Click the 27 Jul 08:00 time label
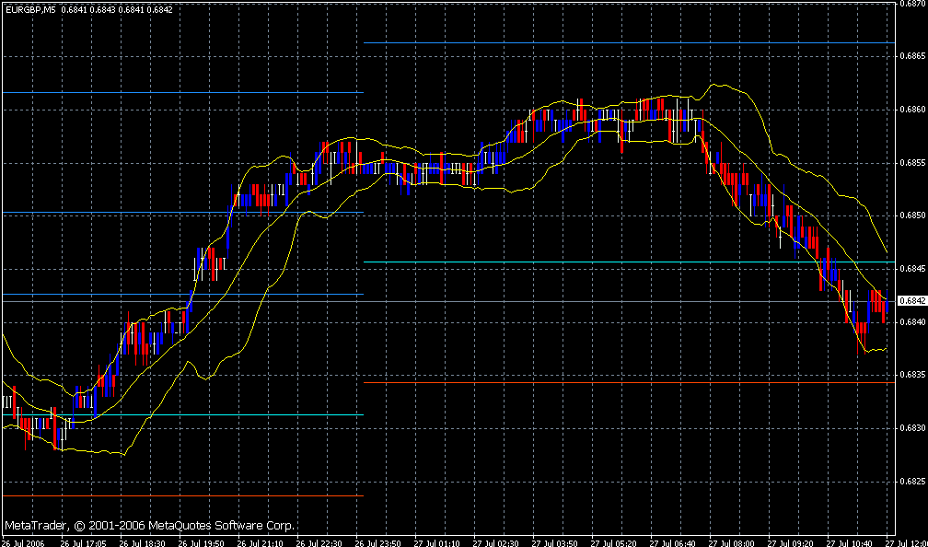Viewport: 928px width, 547px height. 730,542
